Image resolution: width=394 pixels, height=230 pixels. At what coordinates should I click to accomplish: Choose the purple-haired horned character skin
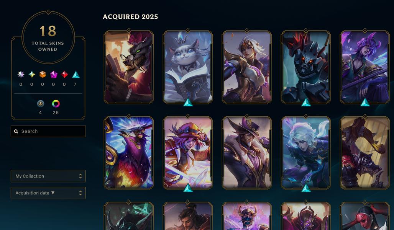point(365,67)
